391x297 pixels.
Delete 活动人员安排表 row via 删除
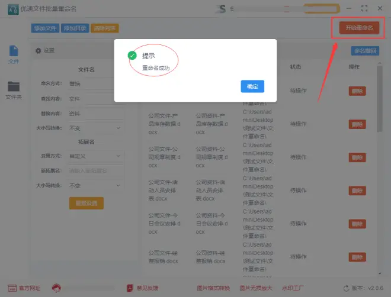click(x=357, y=191)
